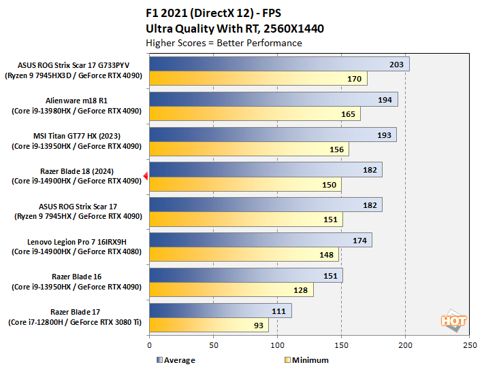The image size is (482, 369).
Task: Click the axis value 50
Action: click(214, 345)
